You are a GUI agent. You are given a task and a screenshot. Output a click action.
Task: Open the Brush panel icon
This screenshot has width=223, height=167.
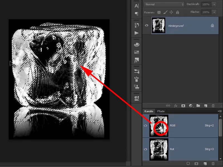coord(137,79)
